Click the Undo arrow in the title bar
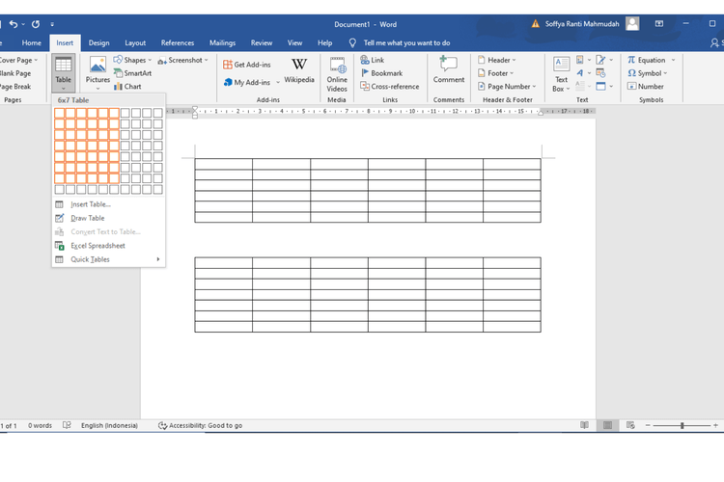 coord(14,24)
